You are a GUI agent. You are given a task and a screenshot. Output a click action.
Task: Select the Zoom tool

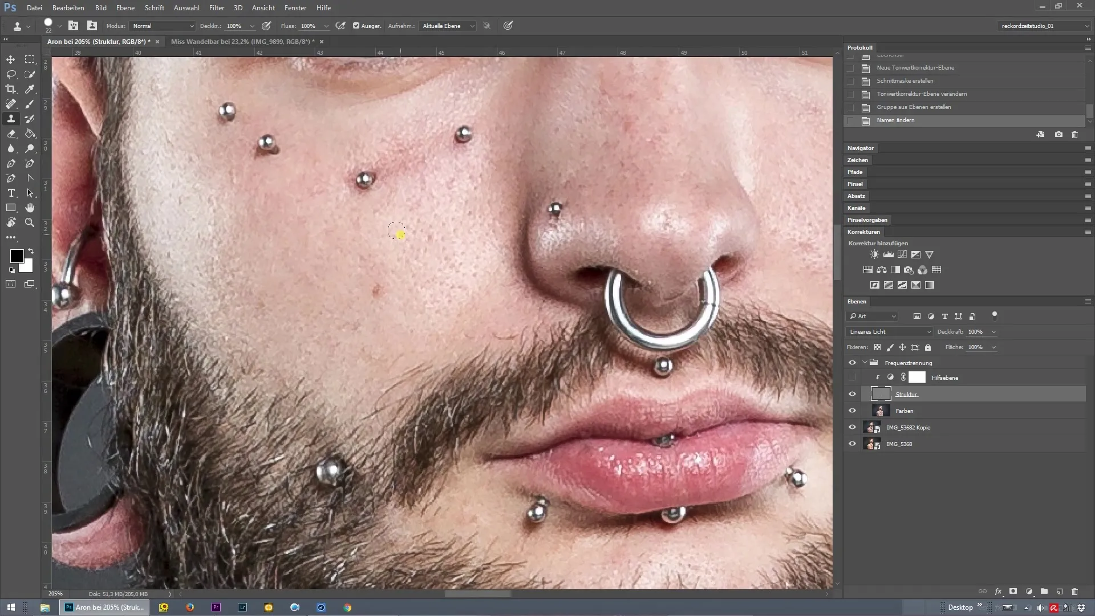[30, 222]
